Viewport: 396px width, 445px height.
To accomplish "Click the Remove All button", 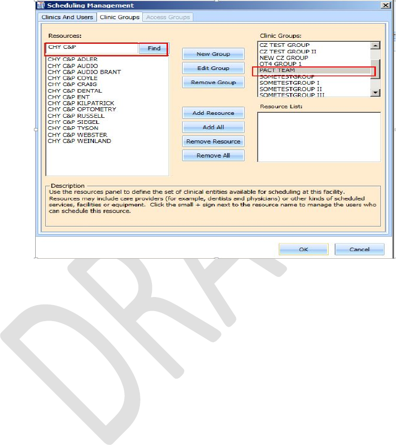I will 213,156.
